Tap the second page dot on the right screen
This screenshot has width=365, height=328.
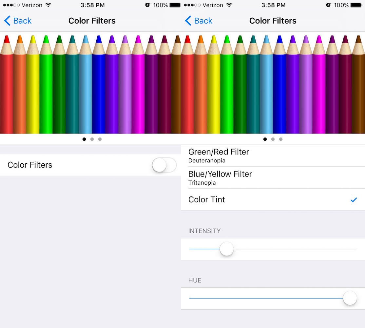(273, 139)
